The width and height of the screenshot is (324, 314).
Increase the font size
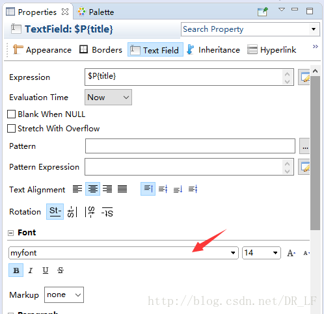click(291, 253)
